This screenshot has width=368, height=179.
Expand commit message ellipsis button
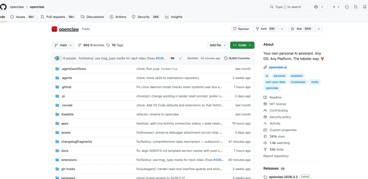[x=172, y=58]
